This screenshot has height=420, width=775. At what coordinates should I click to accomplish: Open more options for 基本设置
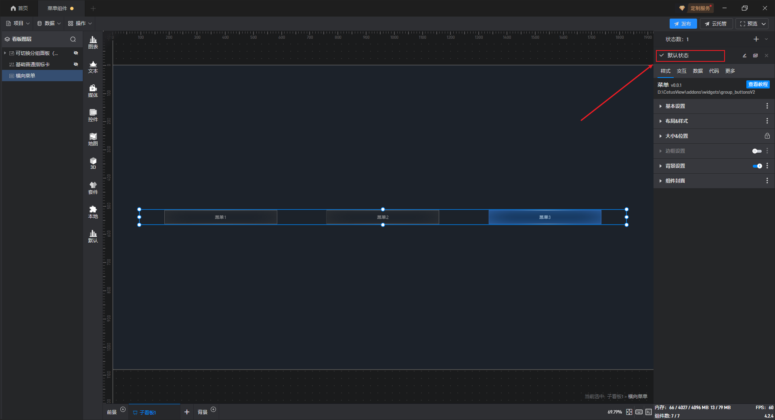tap(767, 106)
